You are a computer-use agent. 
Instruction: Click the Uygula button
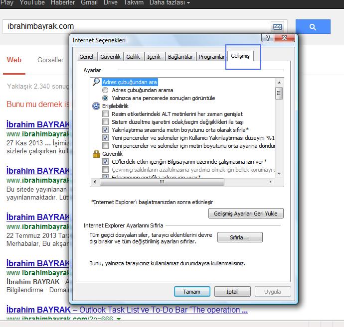click(273, 292)
